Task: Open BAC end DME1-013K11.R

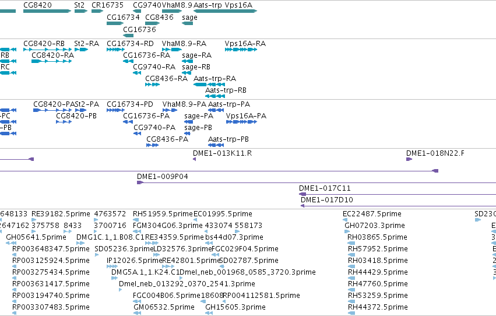Action: [194, 159]
